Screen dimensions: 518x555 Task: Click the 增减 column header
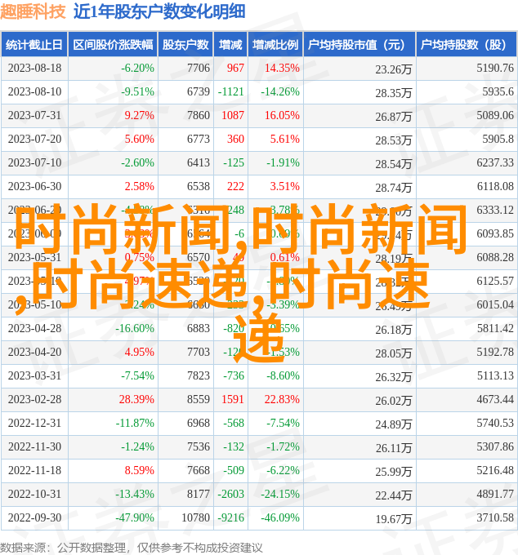(230, 45)
